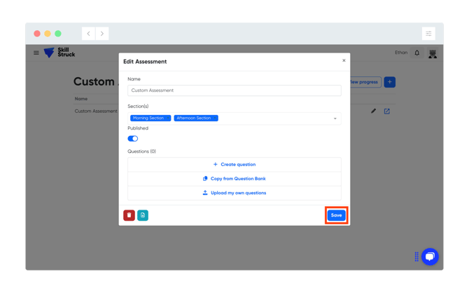Expand the Section(s) dropdown arrow
The image size is (469, 293).
click(335, 118)
